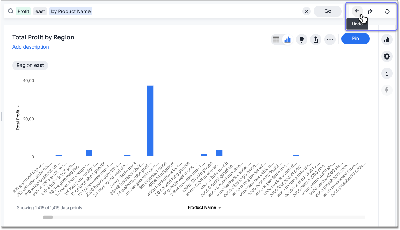Click the Undo arrow icon
This screenshot has height=230, width=400.
tap(357, 11)
